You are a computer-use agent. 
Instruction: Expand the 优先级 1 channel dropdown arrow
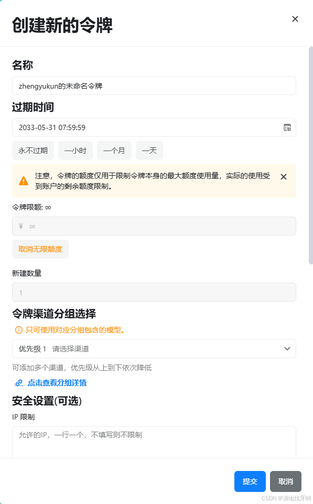tap(287, 349)
